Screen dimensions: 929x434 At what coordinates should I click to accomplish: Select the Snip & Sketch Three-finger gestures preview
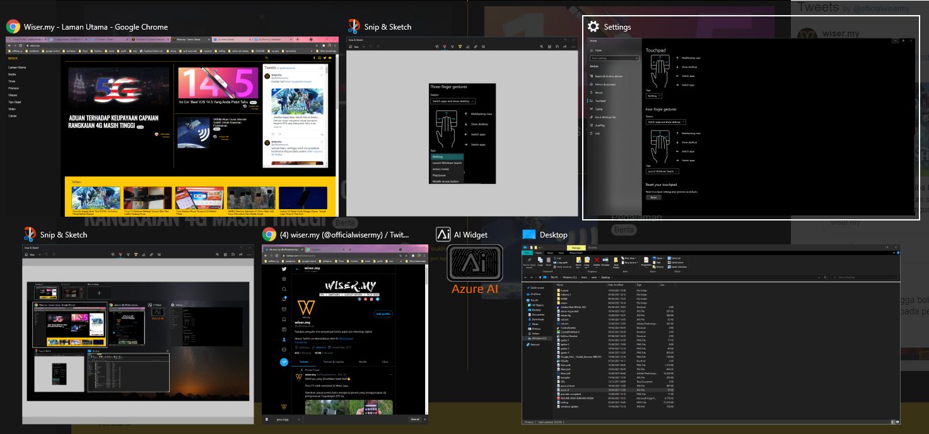[462, 126]
